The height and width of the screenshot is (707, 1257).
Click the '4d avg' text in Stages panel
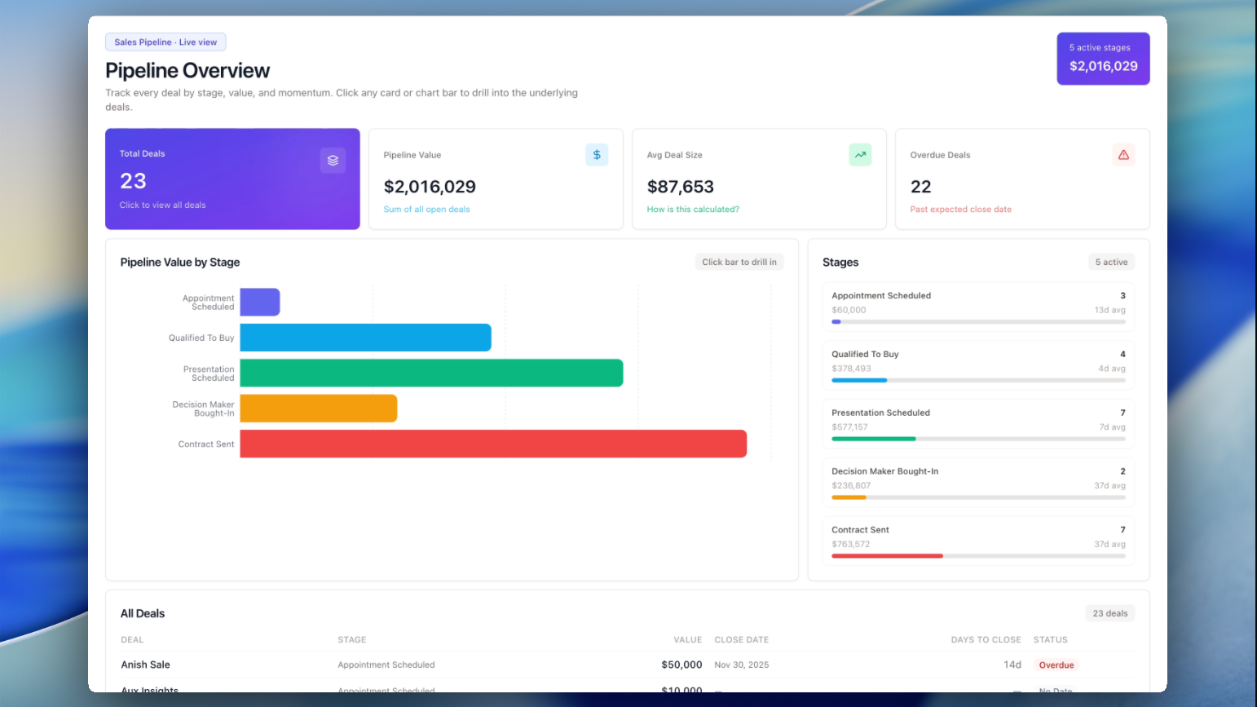click(x=1112, y=369)
